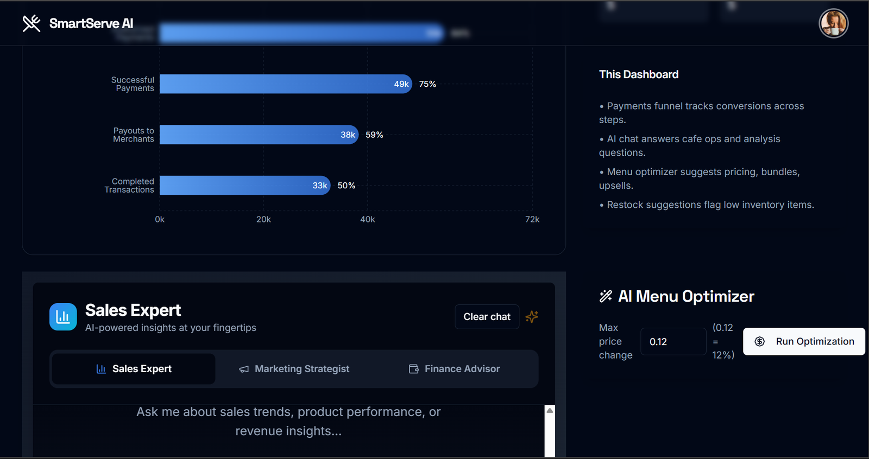Viewport: 869px width, 459px height.
Task: Click the sparkle icon next to Clear chat
Action: point(532,317)
